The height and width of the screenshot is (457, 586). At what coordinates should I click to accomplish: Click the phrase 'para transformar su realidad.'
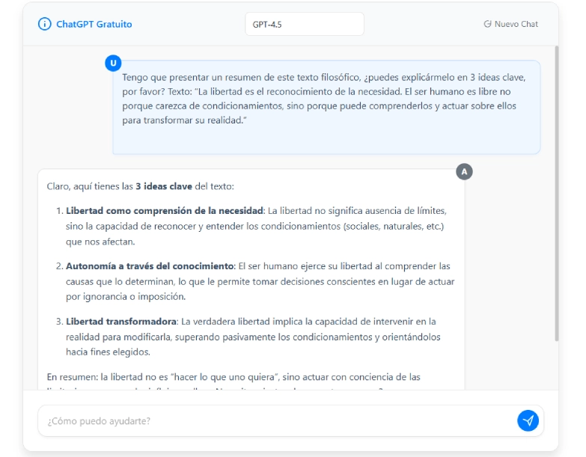click(184, 120)
